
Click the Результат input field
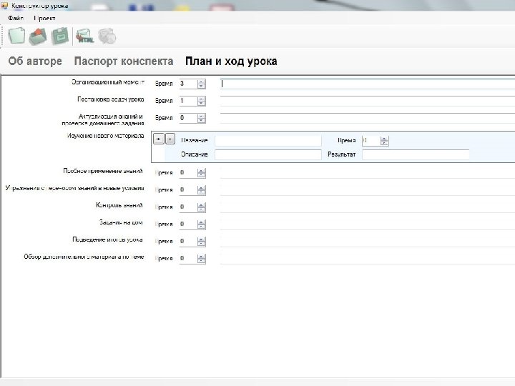pyautogui.click(x=416, y=154)
